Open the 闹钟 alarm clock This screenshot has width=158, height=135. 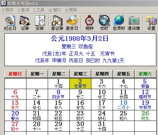pos(89,23)
